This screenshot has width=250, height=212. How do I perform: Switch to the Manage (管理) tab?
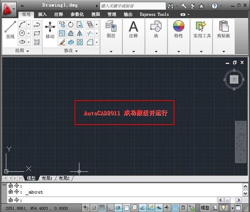(x=112, y=15)
